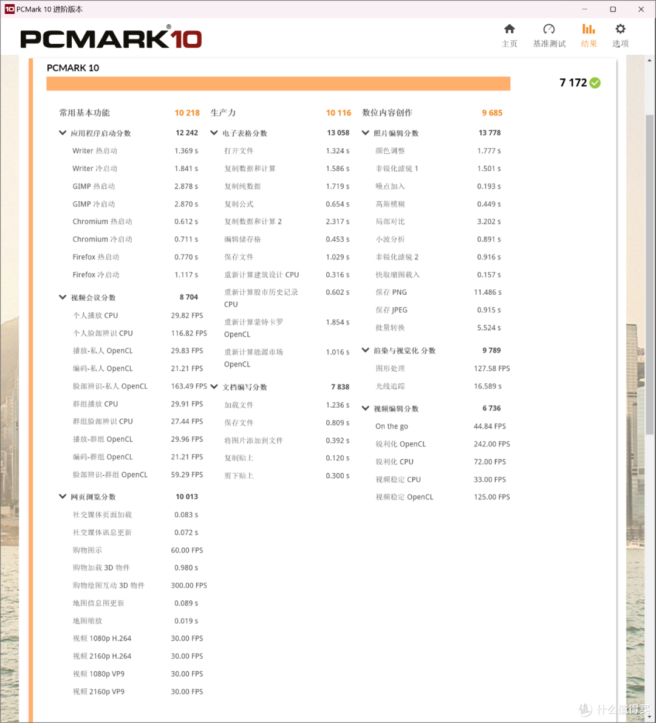Click the 高斯模糊 row
The width and height of the screenshot is (656, 723).
438,204
